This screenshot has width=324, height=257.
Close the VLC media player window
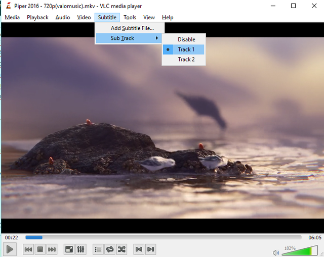(314, 6)
